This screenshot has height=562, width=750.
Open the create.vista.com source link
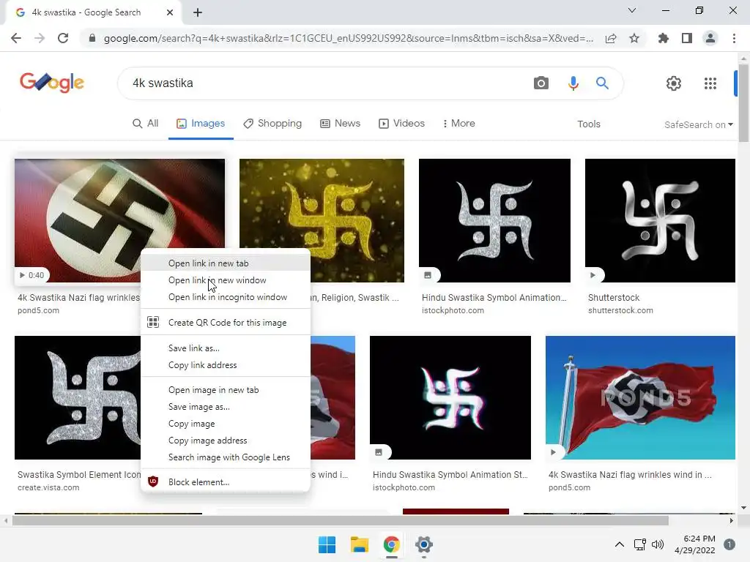click(48, 487)
